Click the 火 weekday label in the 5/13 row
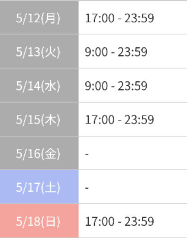The height and width of the screenshot is (238, 187). tap(50, 52)
